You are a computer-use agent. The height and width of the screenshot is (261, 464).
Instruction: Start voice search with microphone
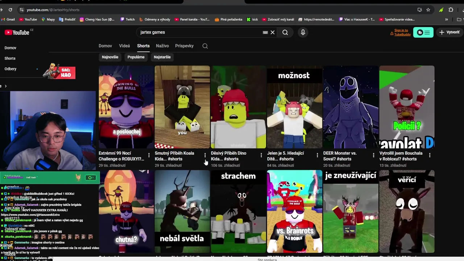point(303,32)
